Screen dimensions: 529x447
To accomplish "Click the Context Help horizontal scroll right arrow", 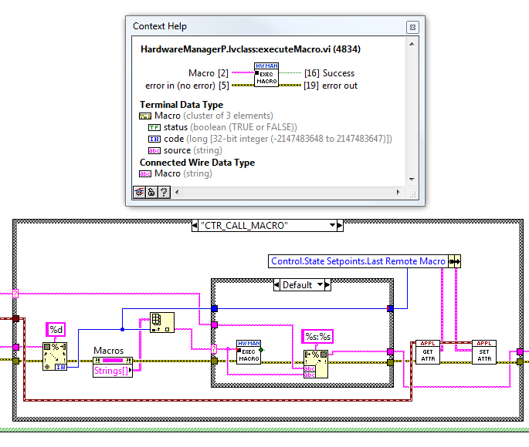I will (398, 192).
